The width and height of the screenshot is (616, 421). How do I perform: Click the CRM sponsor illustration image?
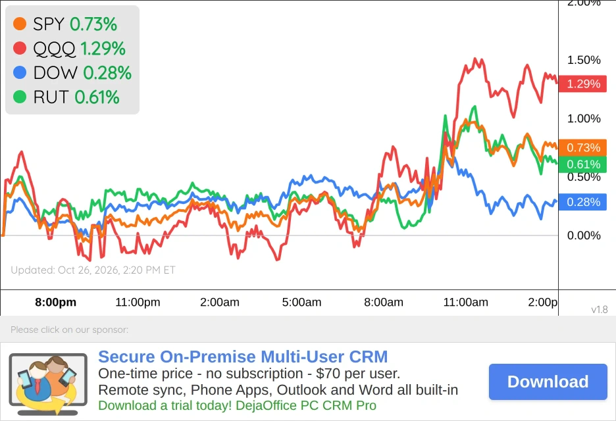pos(48,384)
